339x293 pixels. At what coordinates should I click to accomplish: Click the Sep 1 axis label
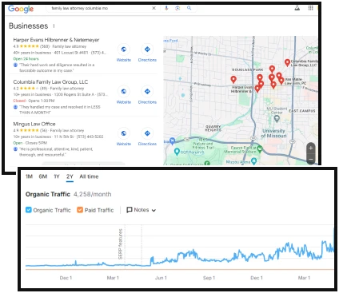(209, 278)
